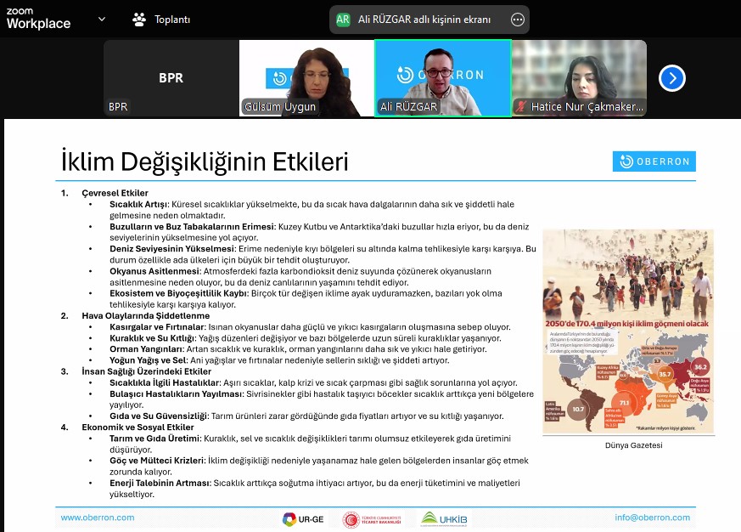741x532 pixels.
Task: Click the OBERRON logo on the slide
Action: pyautogui.click(x=654, y=161)
